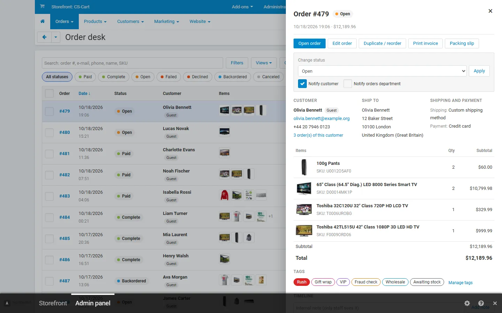Select the header select-all checkbox
This screenshot has height=313, width=502.
50,94
